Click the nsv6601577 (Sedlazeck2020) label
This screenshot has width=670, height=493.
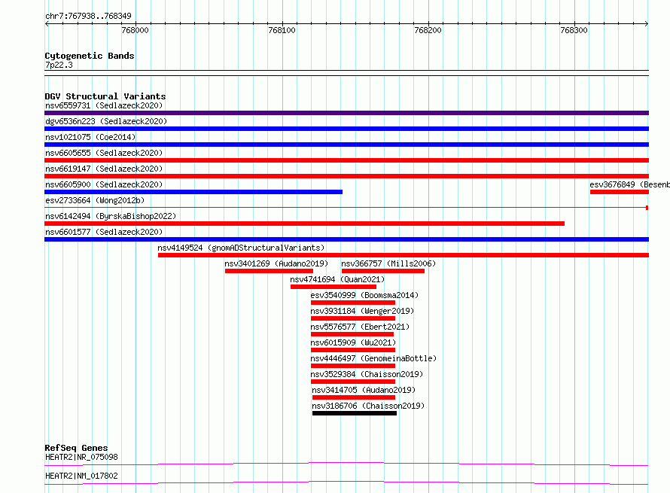[104, 232]
